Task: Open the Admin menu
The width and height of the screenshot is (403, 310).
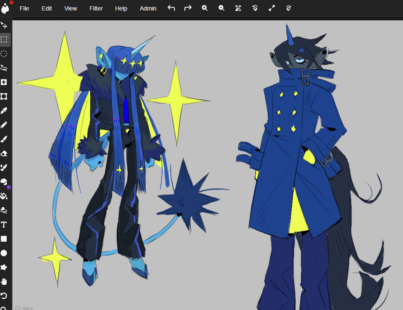Action: (x=148, y=8)
